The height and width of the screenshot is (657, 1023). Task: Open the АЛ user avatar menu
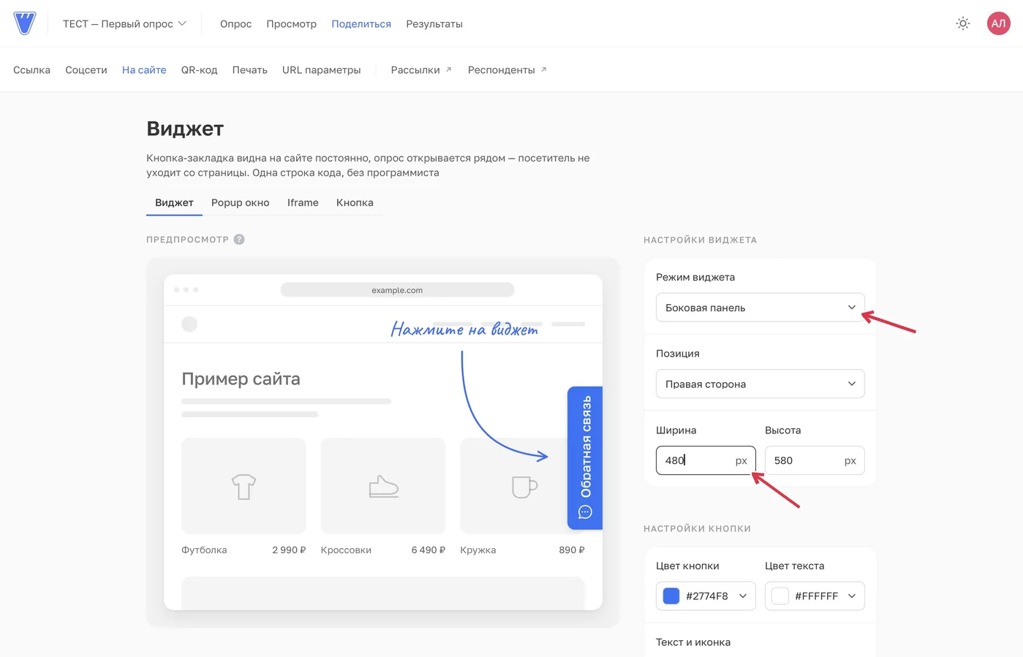998,23
